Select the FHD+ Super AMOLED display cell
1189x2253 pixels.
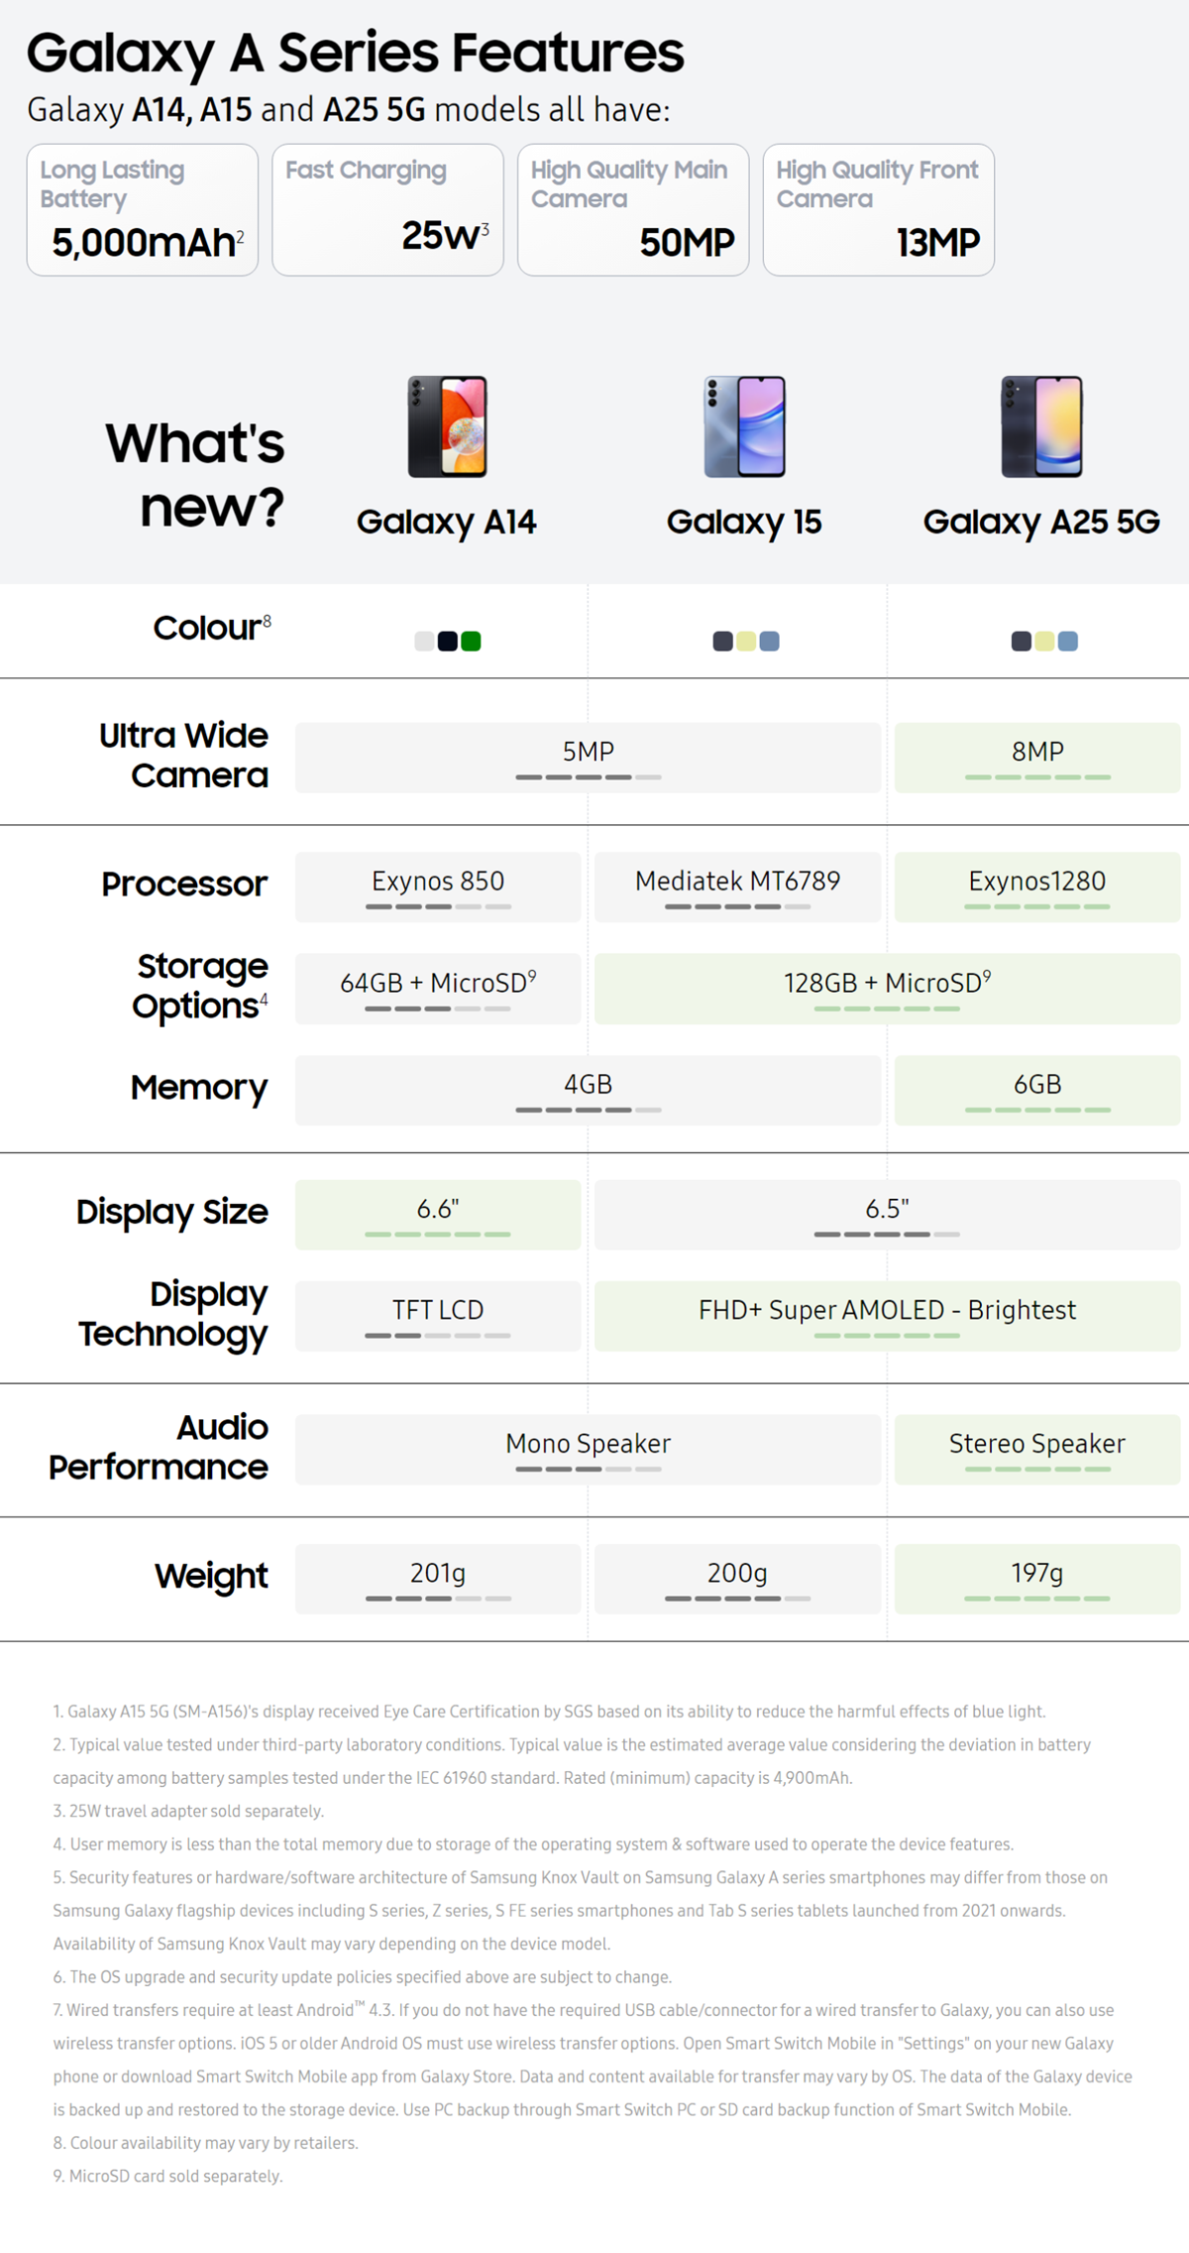(887, 1316)
